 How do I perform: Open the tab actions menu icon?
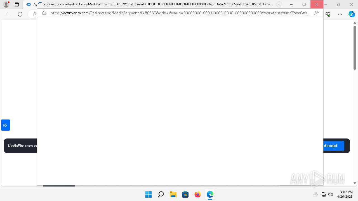tap(17, 4)
